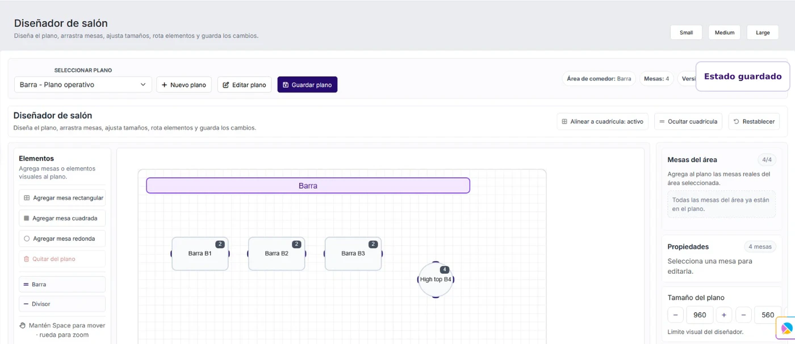Click the table icon on Agregar mesa rectangular
This screenshot has height=344, width=795.
pos(27,198)
